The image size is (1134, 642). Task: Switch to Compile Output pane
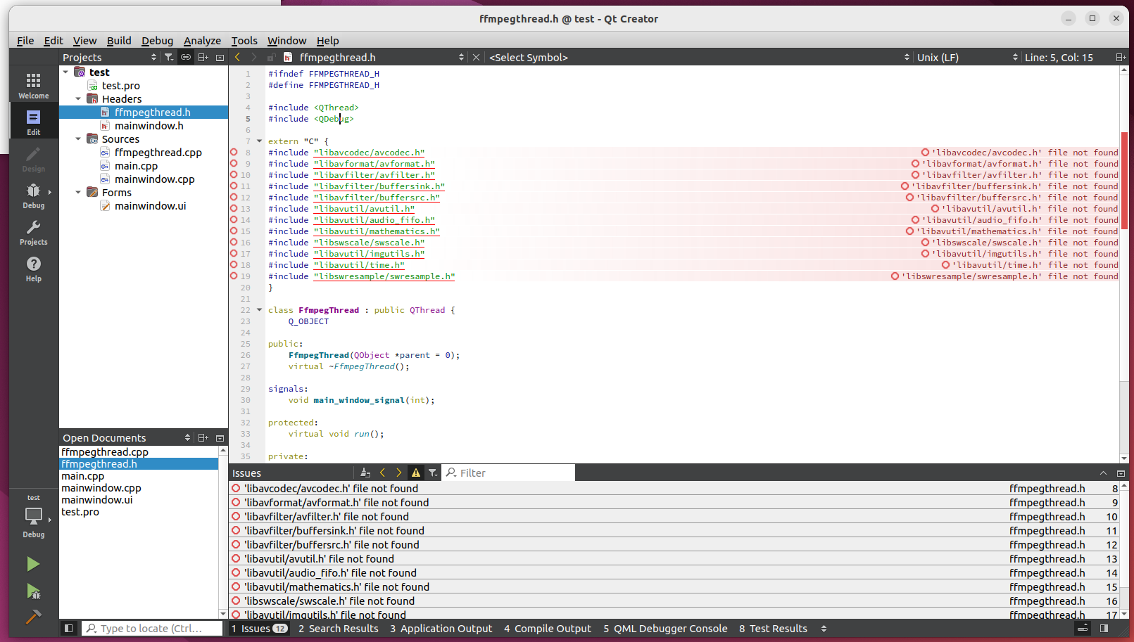tap(548, 628)
